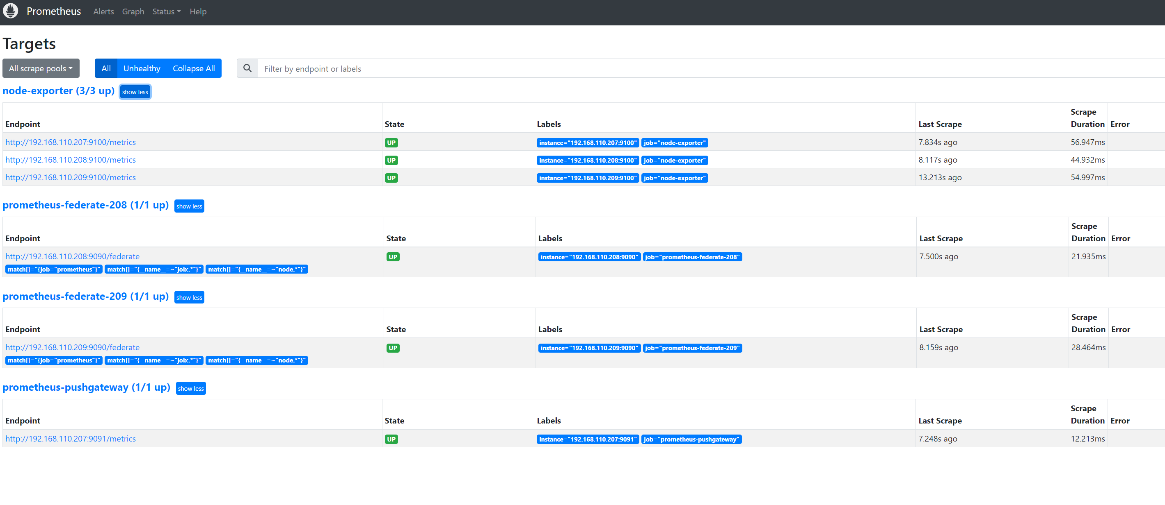Viewport: 1165px width, 505px height.
Task: Click instance="192.168.110.207:9091" label
Action: [x=588, y=439]
